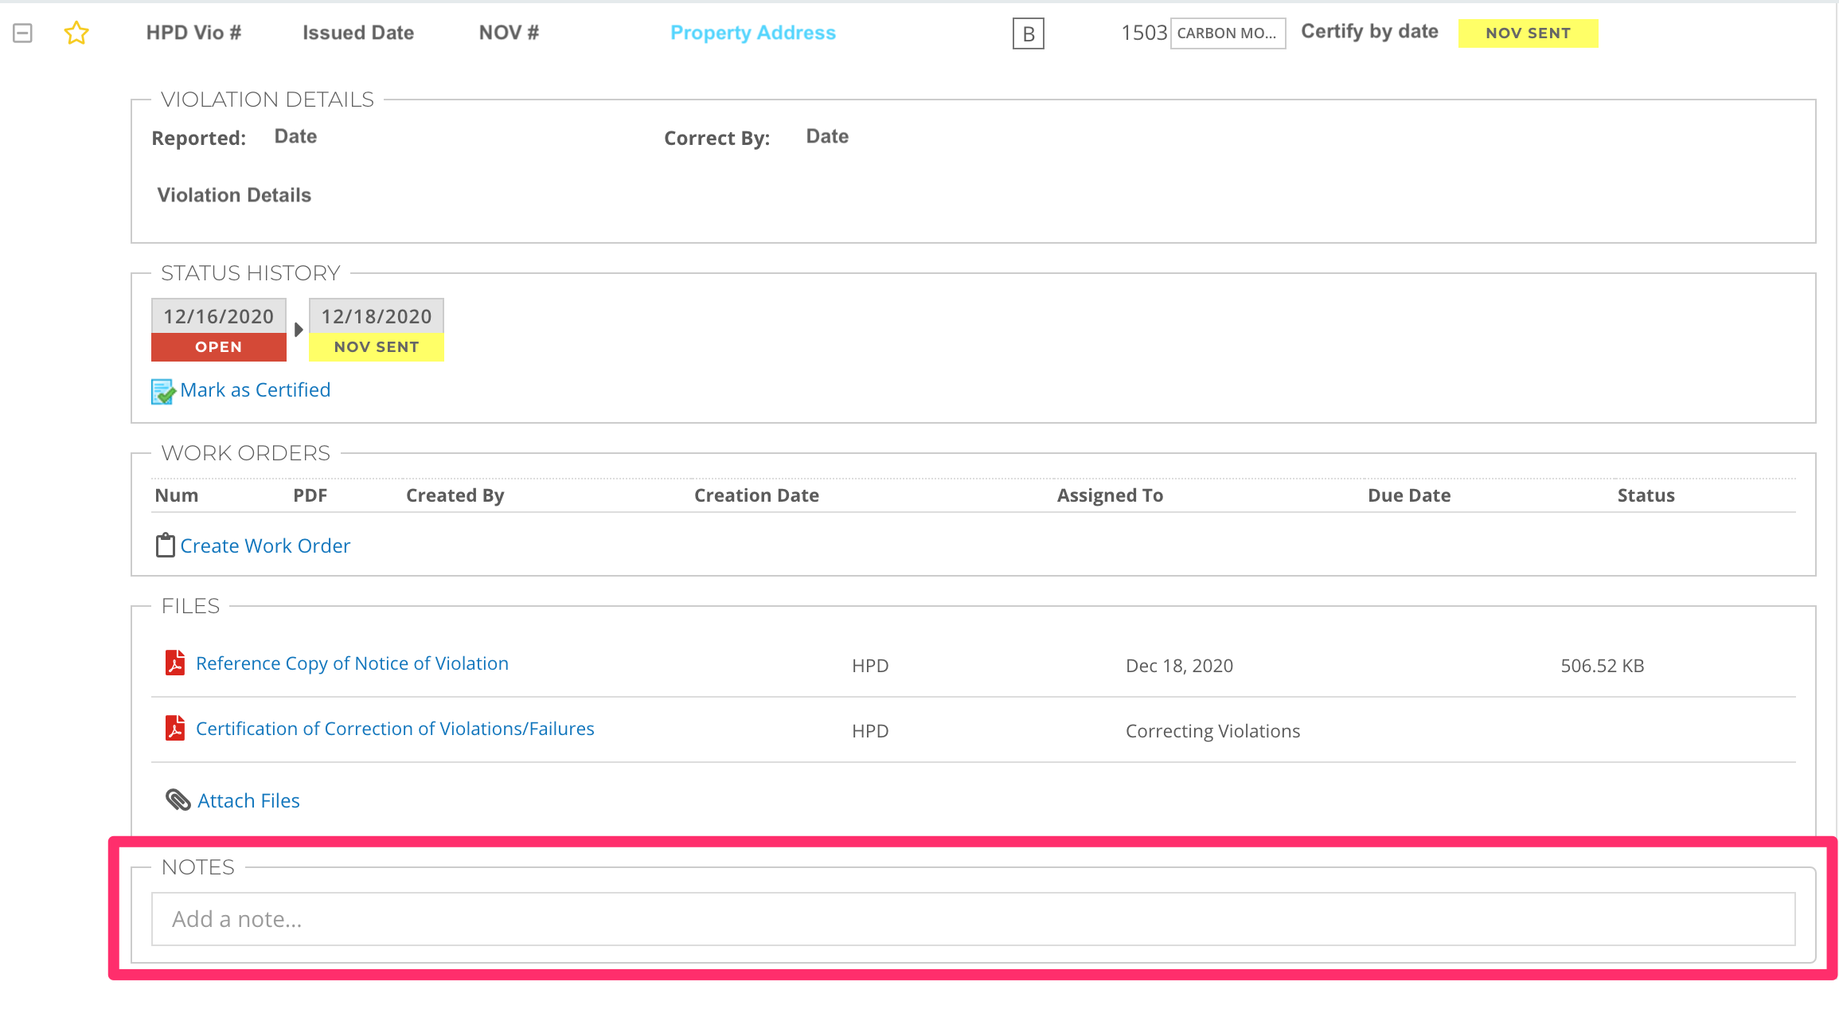Click the Due Date column header
1839x1013 pixels.
click(1409, 495)
